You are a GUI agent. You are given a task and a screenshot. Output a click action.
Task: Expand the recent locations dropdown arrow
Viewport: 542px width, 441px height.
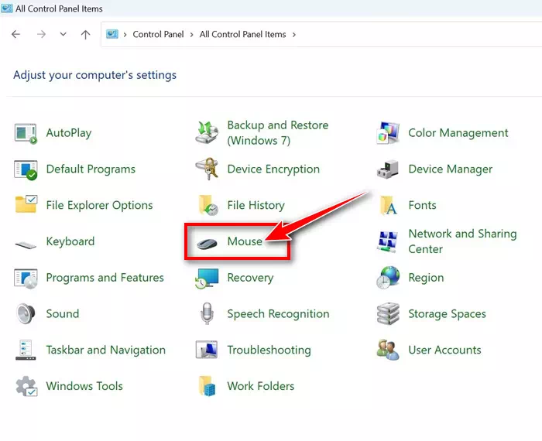click(63, 35)
